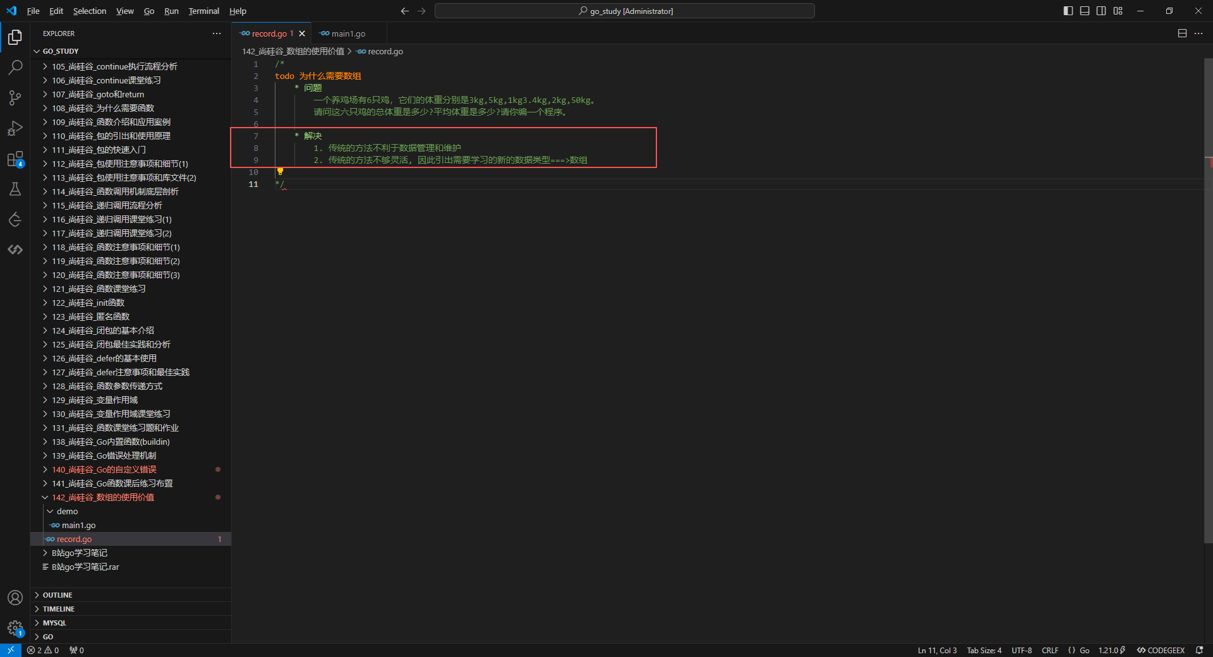Click the remote window indicator in the status bar
The height and width of the screenshot is (657, 1213).
[11, 650]
